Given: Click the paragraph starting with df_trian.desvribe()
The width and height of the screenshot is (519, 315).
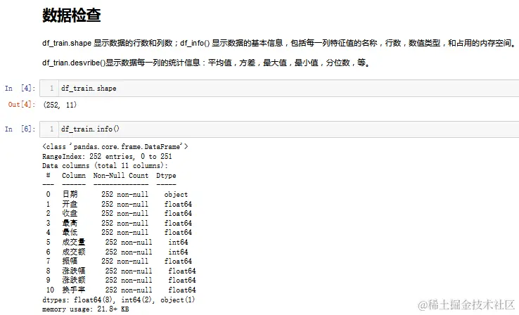Looking at the screenshot, I should point(206,63).
